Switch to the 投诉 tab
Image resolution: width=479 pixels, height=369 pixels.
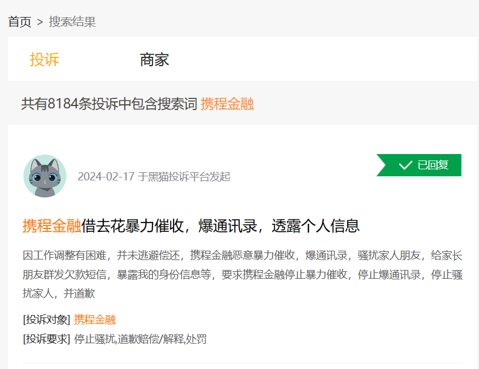[45, 59]
